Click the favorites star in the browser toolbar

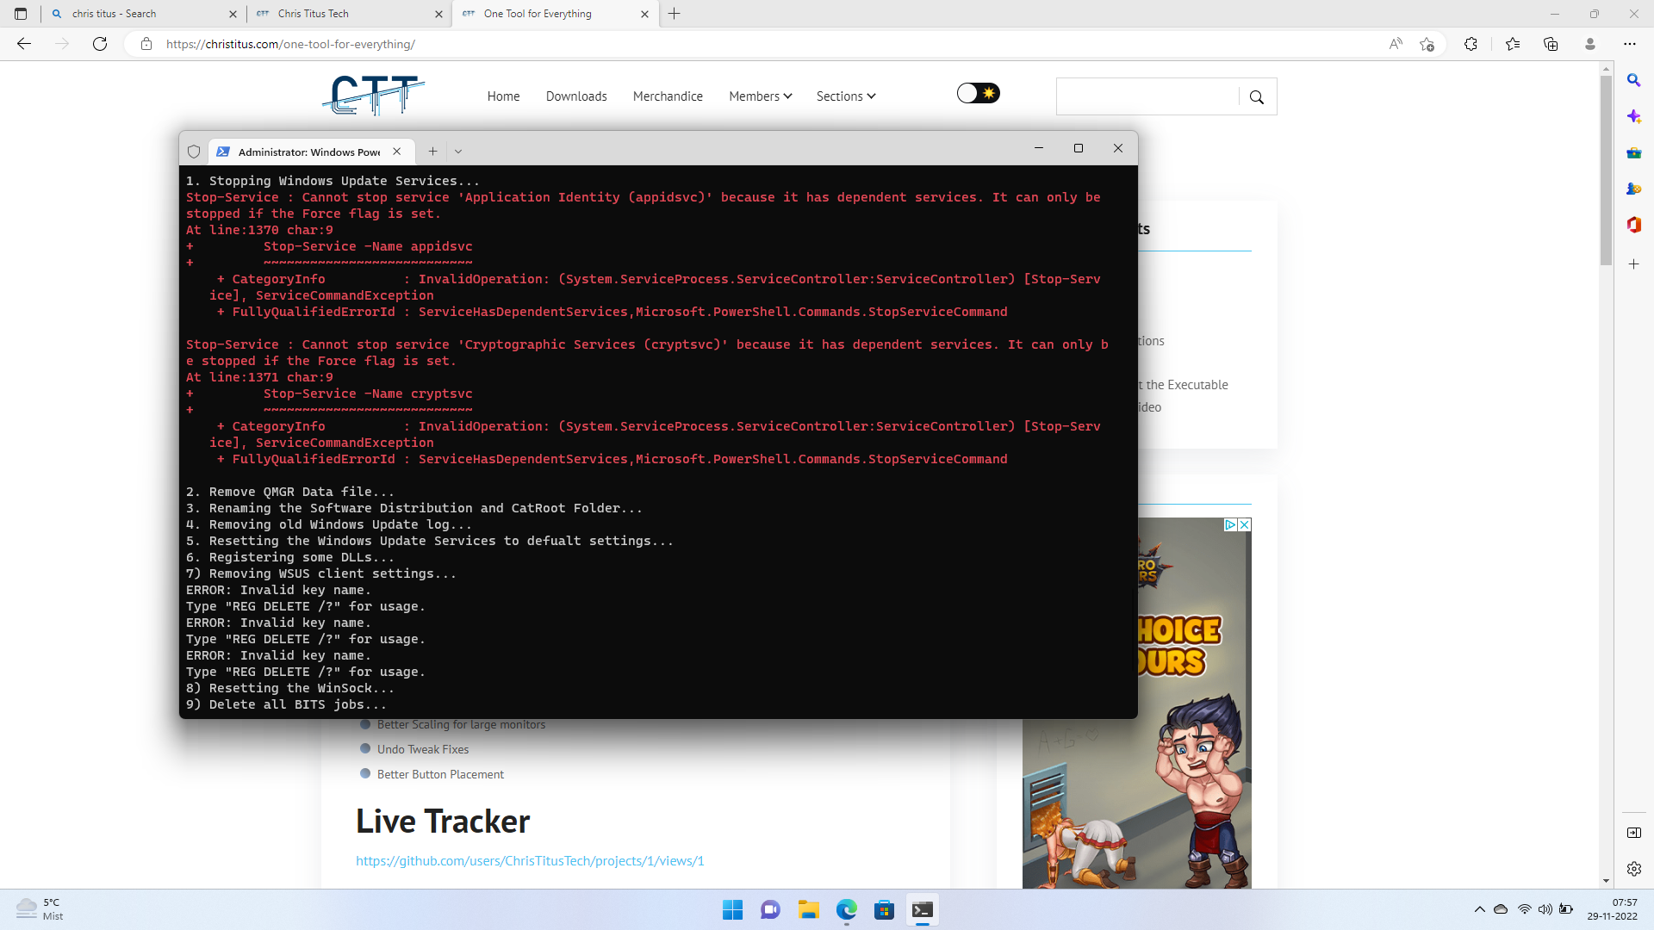click(x=1514, y=44)
